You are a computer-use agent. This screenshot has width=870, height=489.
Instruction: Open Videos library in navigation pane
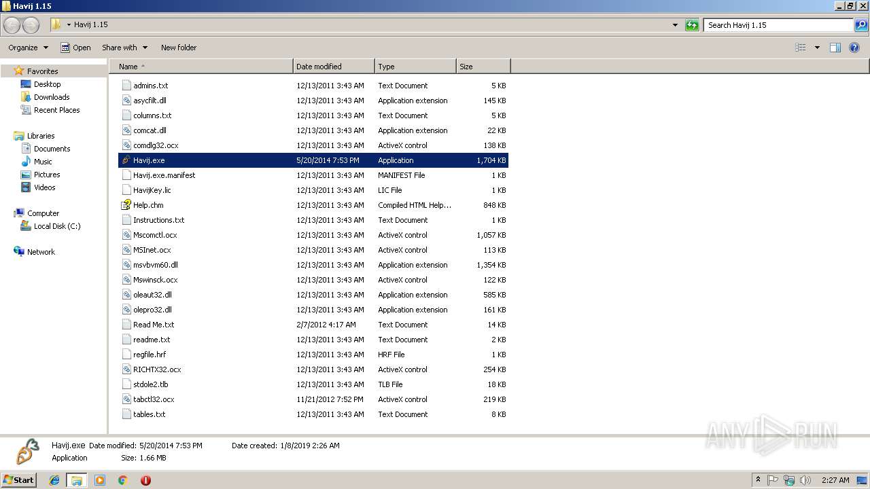(x=45, y=187)
